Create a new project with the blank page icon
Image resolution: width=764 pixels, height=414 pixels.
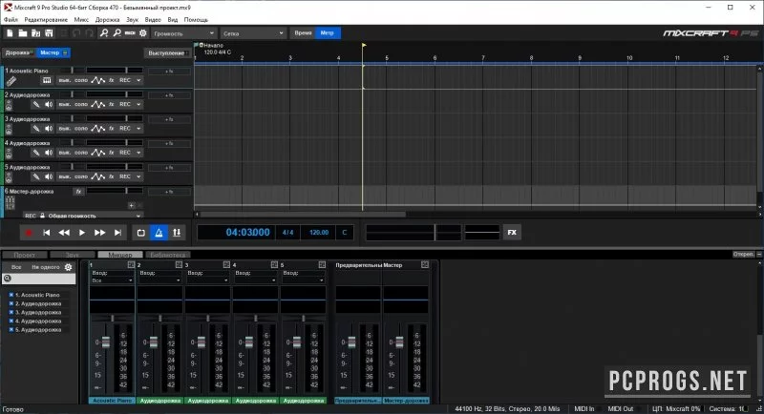coord(10,33)
